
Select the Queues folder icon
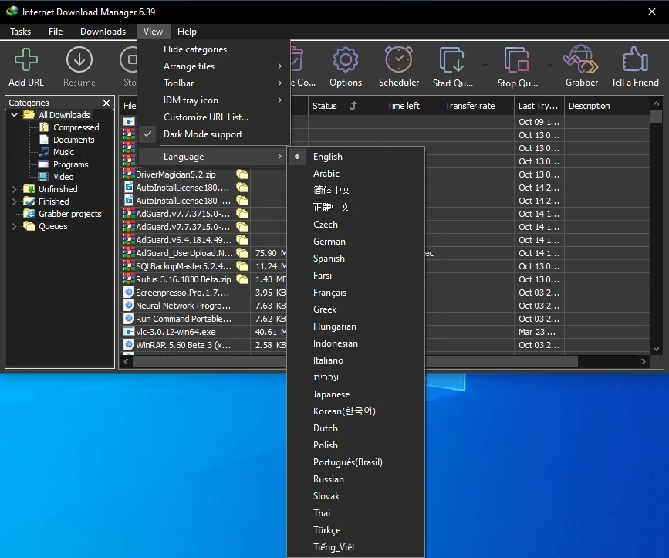(29, 226)
